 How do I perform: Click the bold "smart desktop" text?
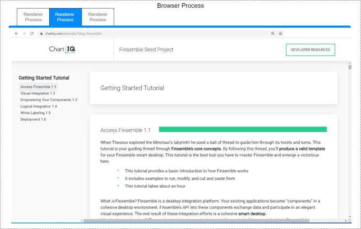[252, 214]
